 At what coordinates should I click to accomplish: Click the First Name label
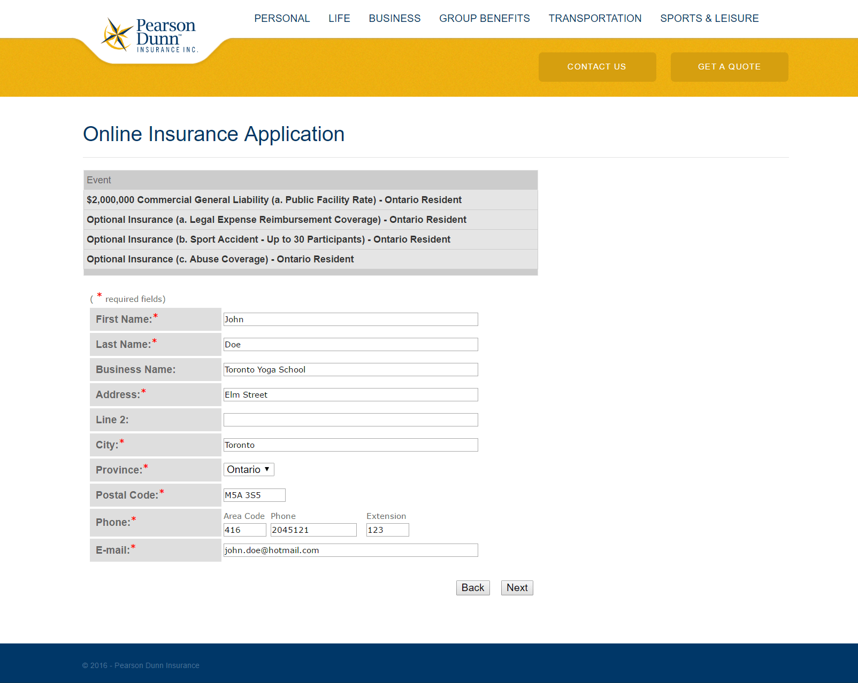[x=124, y=320]
